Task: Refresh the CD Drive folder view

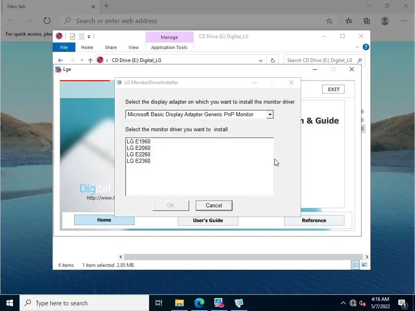Action: [x=273, y=61]
